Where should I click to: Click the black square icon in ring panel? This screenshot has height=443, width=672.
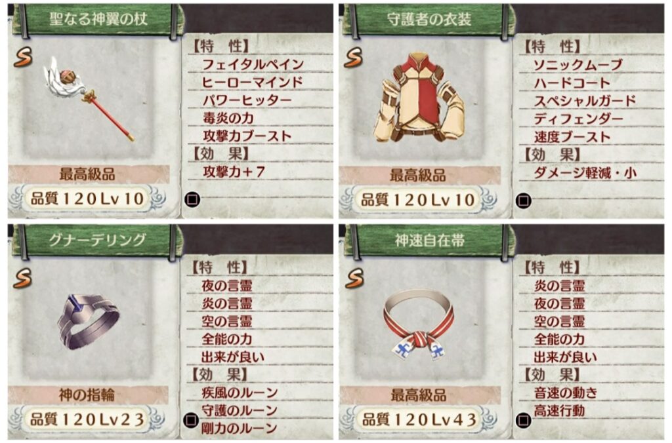click(x=191, y=420)
